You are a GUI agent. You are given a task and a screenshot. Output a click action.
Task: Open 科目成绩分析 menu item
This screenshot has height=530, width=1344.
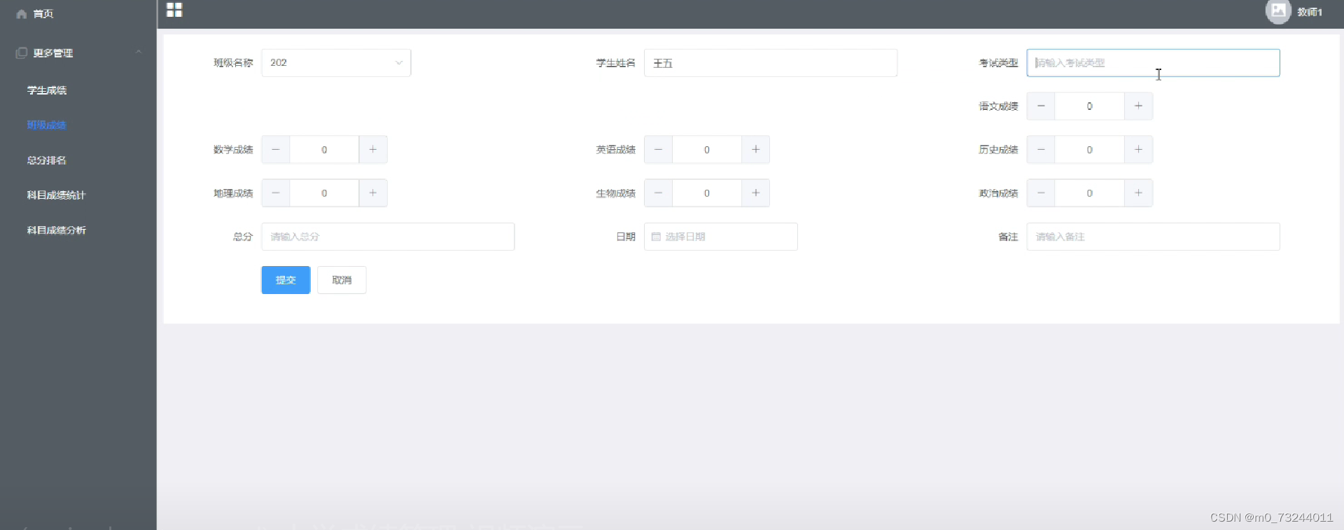56,230
